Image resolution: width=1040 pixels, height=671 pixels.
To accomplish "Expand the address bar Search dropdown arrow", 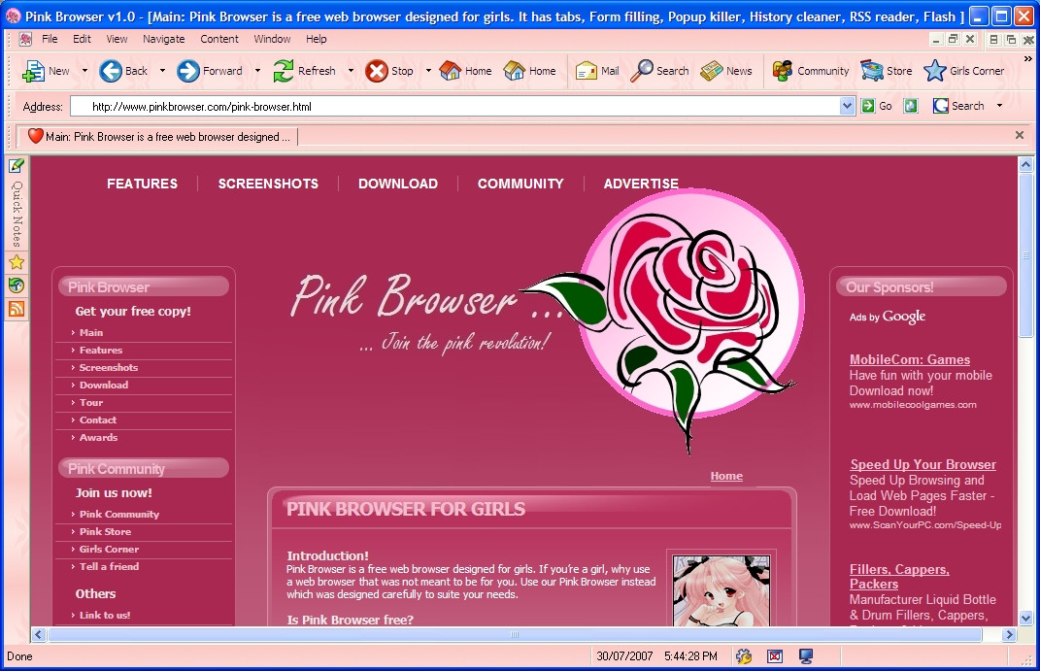I will click(999, 106).
